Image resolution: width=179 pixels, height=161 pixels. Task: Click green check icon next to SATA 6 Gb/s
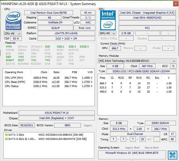coord(6,139)
